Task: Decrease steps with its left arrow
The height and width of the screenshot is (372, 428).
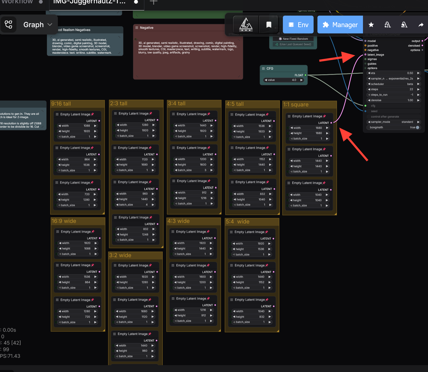Action: (x=369, y=89)
